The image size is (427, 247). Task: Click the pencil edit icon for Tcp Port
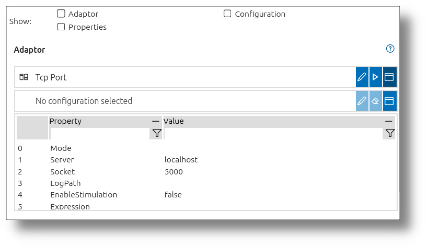[x=362, y=77]
